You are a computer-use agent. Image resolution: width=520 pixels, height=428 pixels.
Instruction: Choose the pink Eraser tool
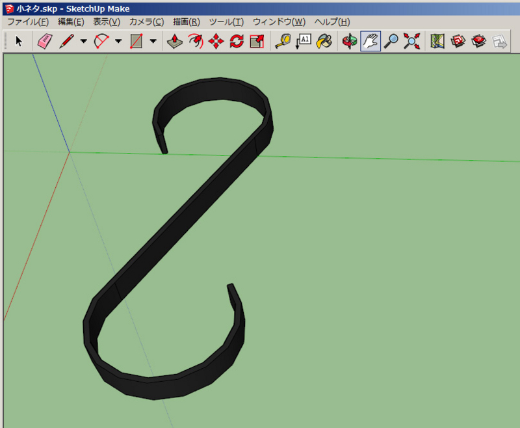45,41
